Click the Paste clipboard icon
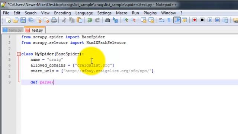Viewport: 238px width, 134px height. click(x=79, y=20)
